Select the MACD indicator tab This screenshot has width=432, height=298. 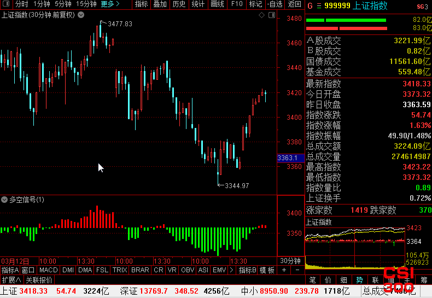pyautogui.click(x=48, y=270)
